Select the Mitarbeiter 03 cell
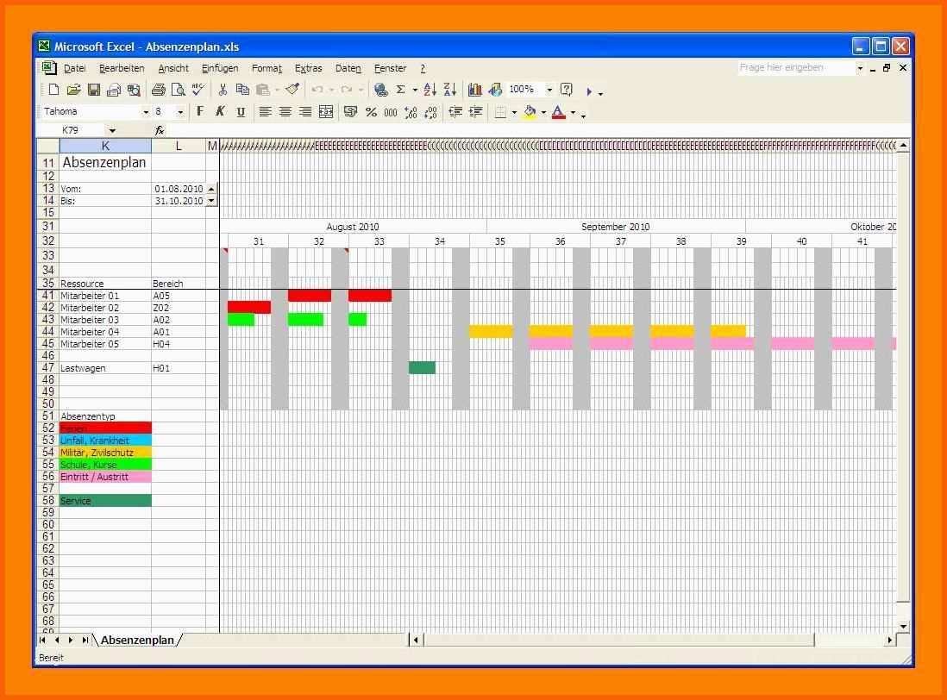Viewport: 947px width, 700px height. tap(105, 320)
